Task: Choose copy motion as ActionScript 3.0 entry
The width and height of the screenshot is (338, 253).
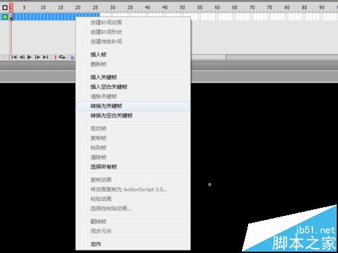Action: 133,190
